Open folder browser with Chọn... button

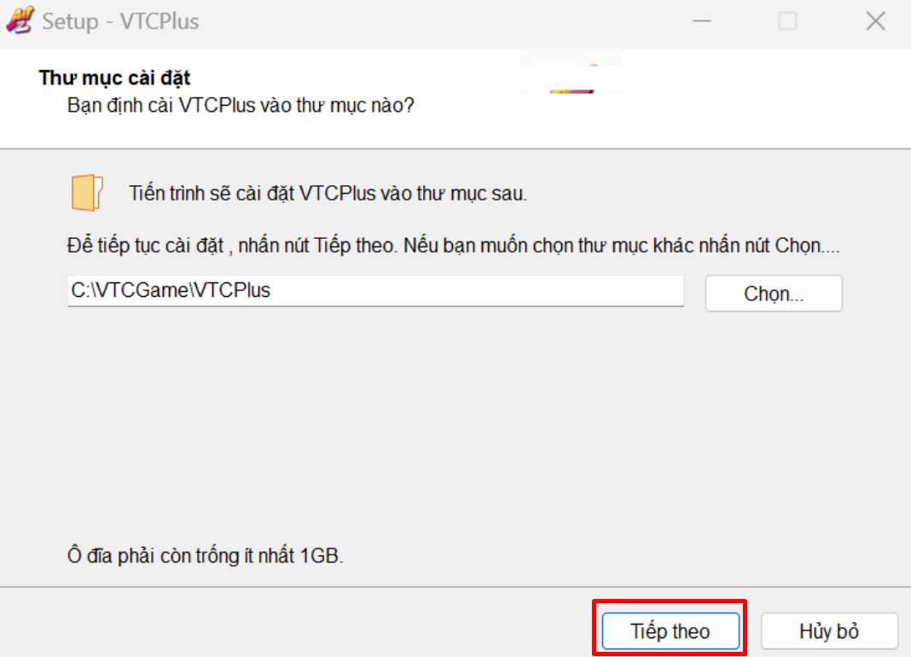click(x=774, y=294)
